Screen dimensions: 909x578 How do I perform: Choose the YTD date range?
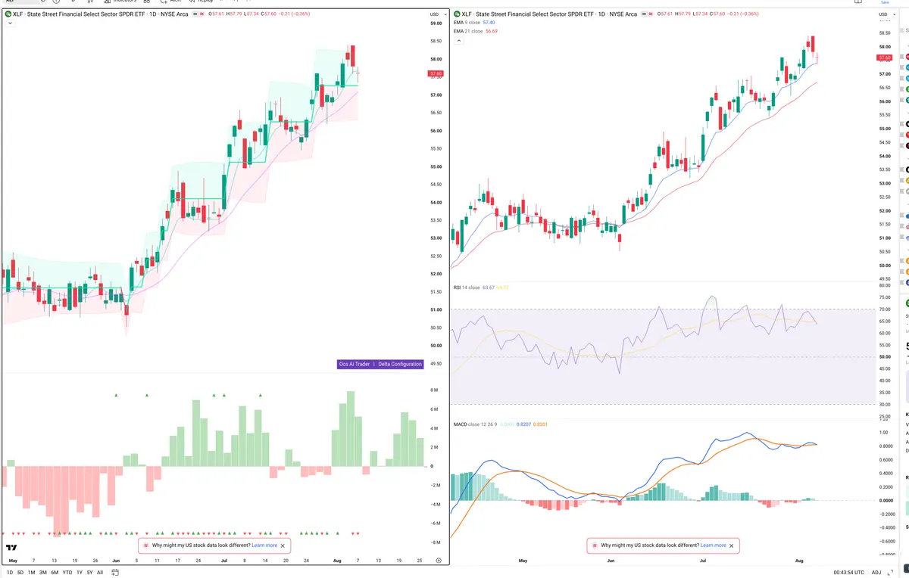(x=67, y=573)
